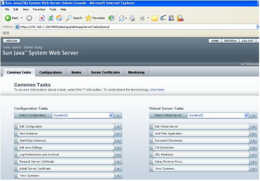Switch to the Nodes tab
This screenshot has width=260, height=181.
click(x=76, y=72)
